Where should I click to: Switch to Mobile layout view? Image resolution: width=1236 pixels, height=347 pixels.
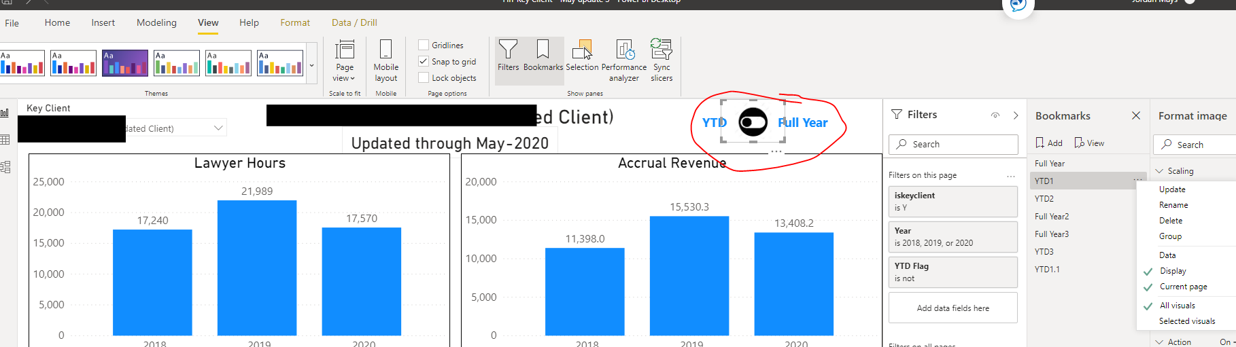click(385, 60)
